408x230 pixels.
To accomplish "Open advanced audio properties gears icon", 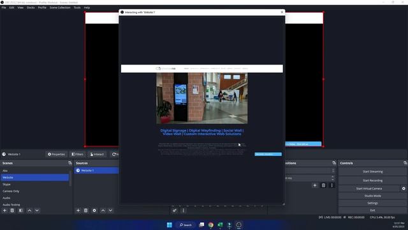I will tap(175, 210).
